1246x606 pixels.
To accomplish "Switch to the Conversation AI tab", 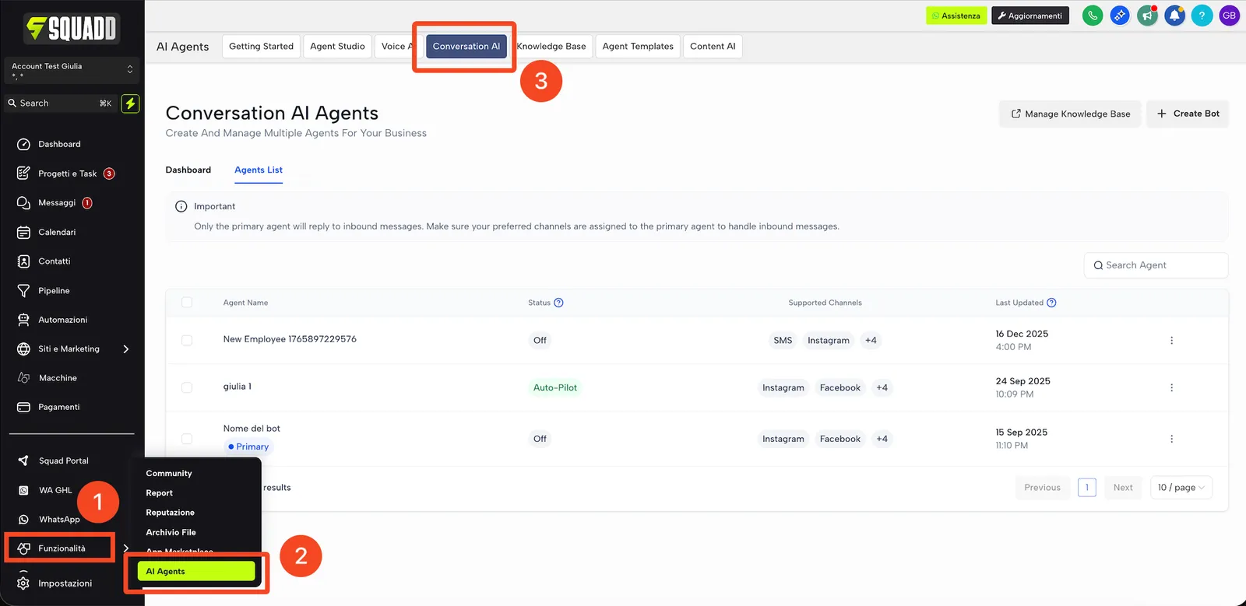I will pos(466,47).
